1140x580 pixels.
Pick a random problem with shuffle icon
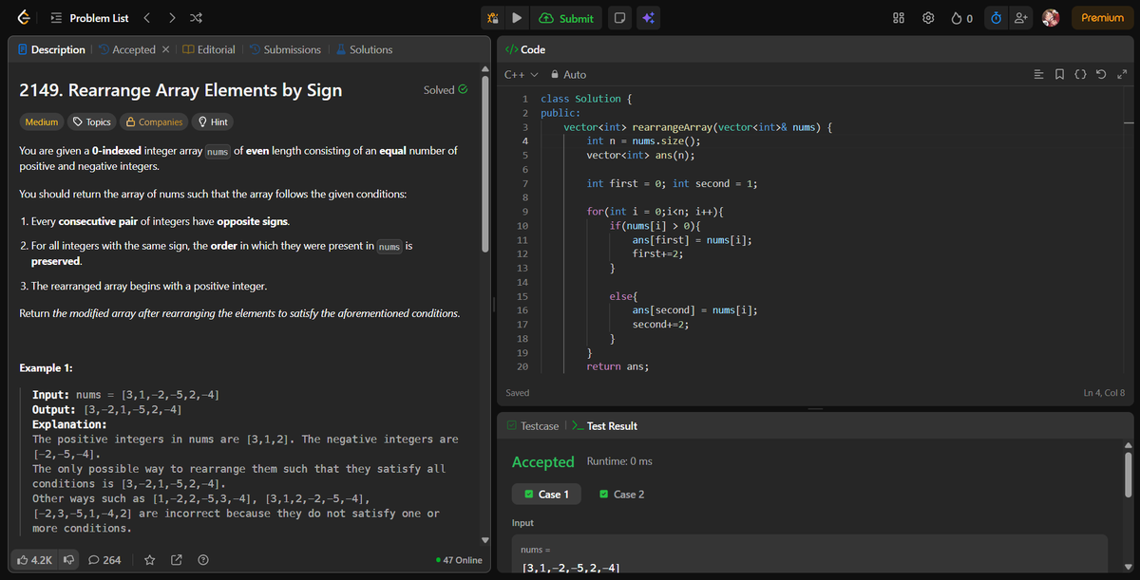[195, 18]
